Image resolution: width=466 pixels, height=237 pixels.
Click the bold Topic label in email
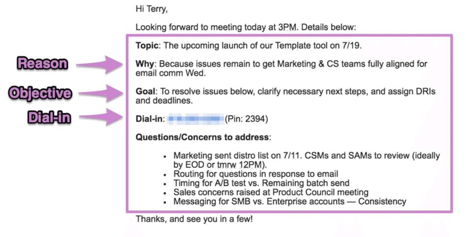point(147,46)
